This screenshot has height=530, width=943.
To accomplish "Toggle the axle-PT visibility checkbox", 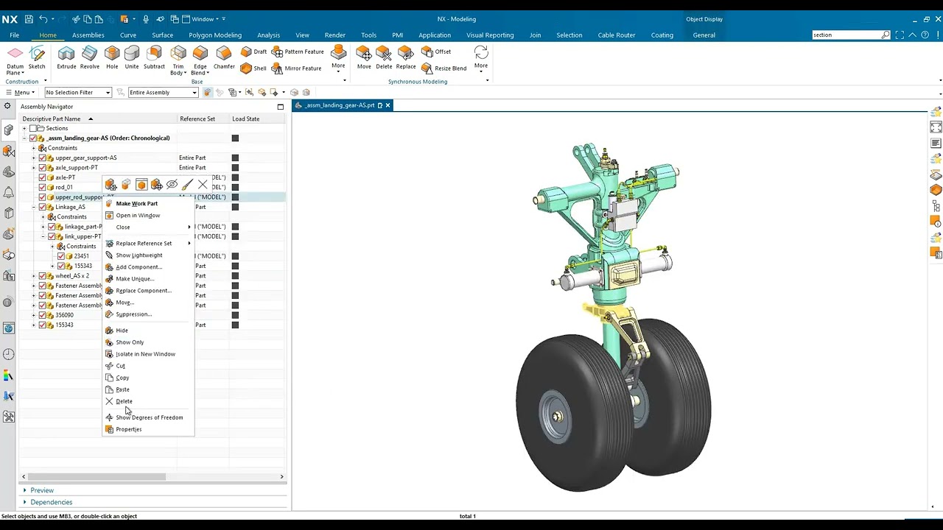I will 42,177.
